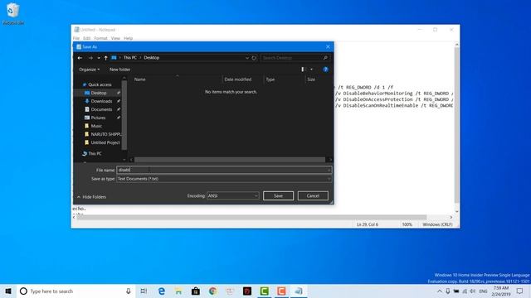Click the Save button
The width and height of the screenshot is (531, 298).
278,196
